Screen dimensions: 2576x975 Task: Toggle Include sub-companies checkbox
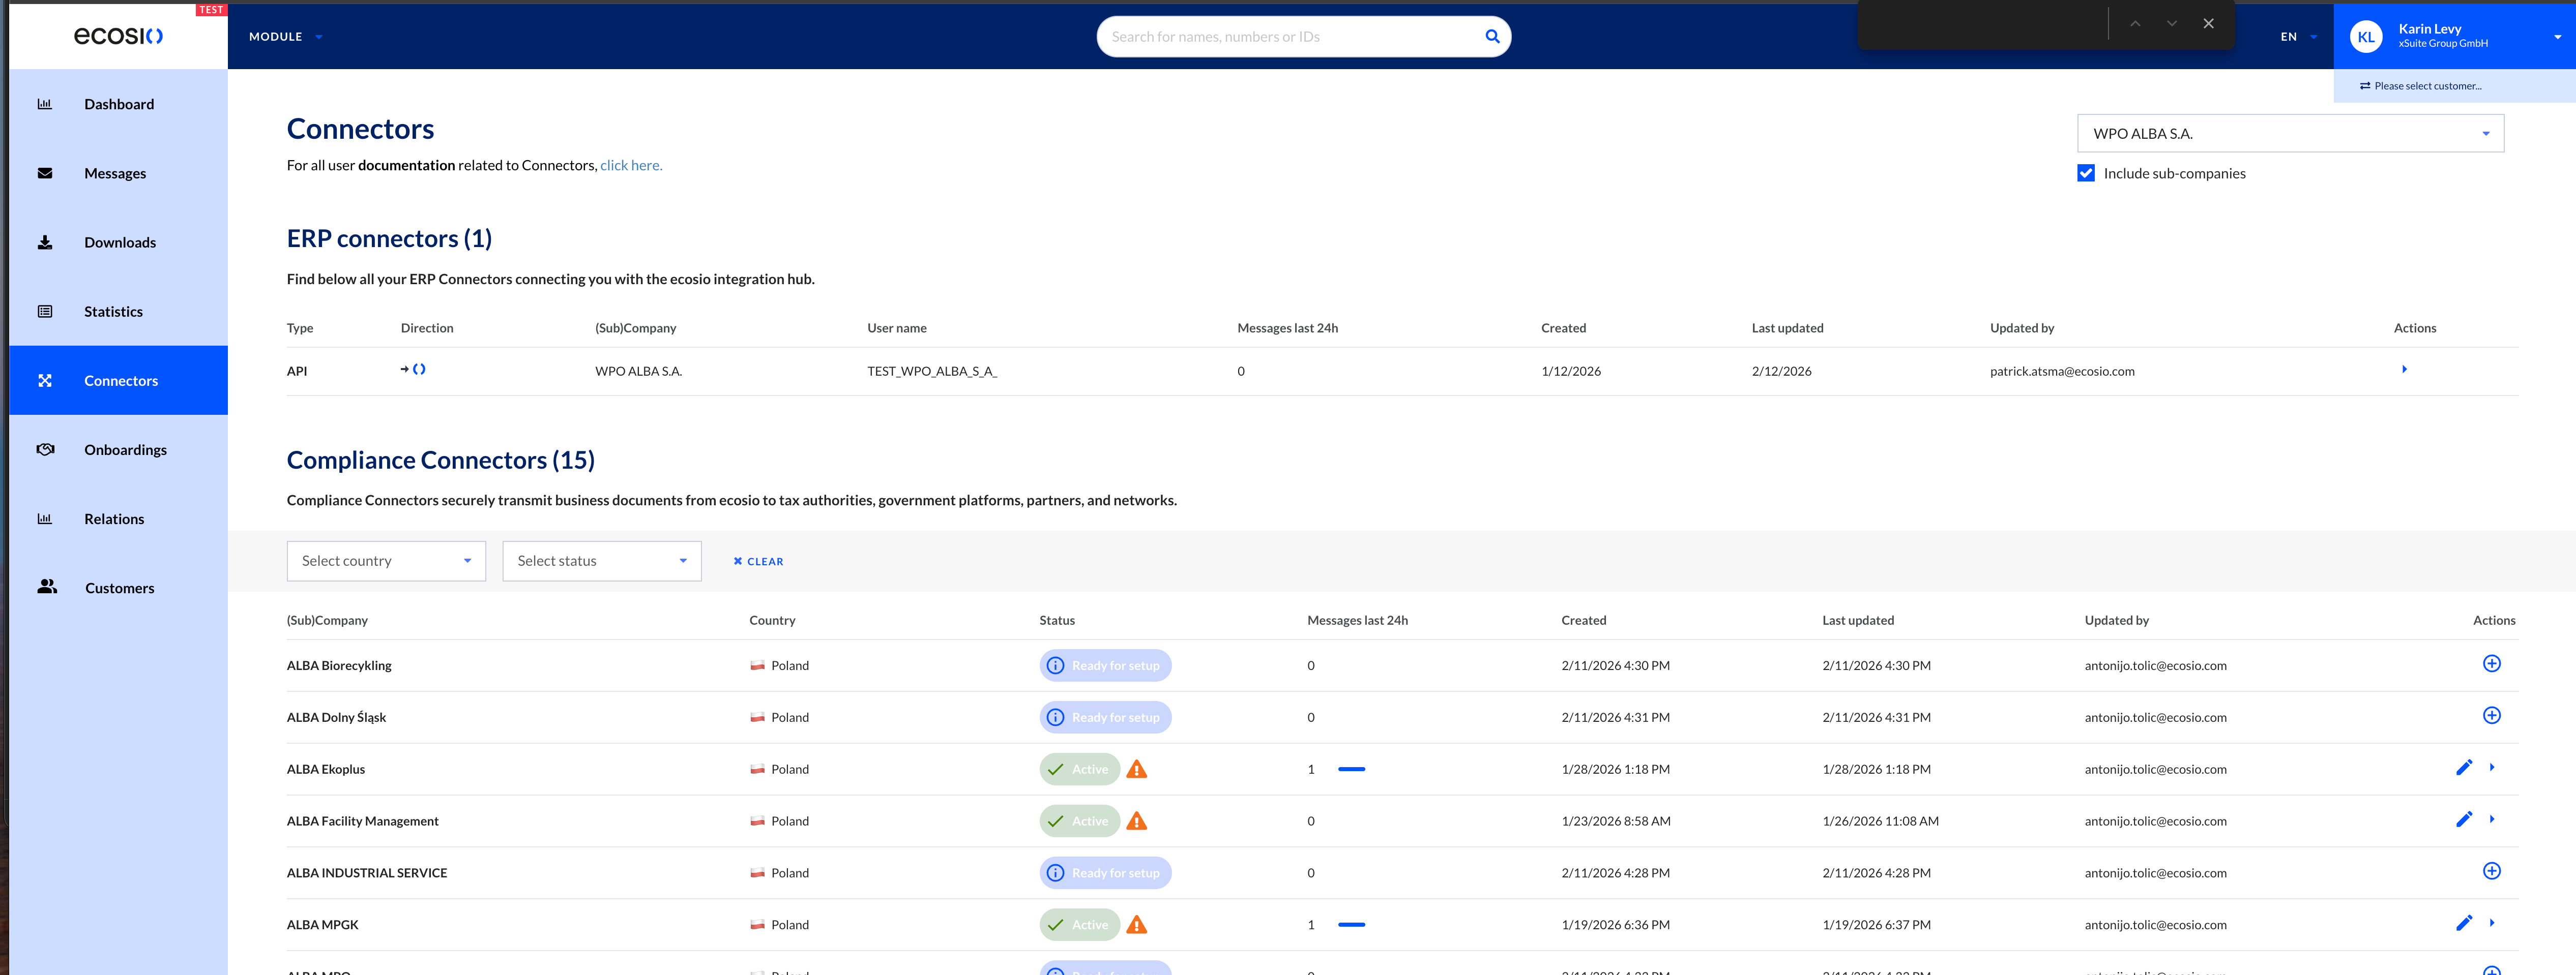coord(2086,173)
